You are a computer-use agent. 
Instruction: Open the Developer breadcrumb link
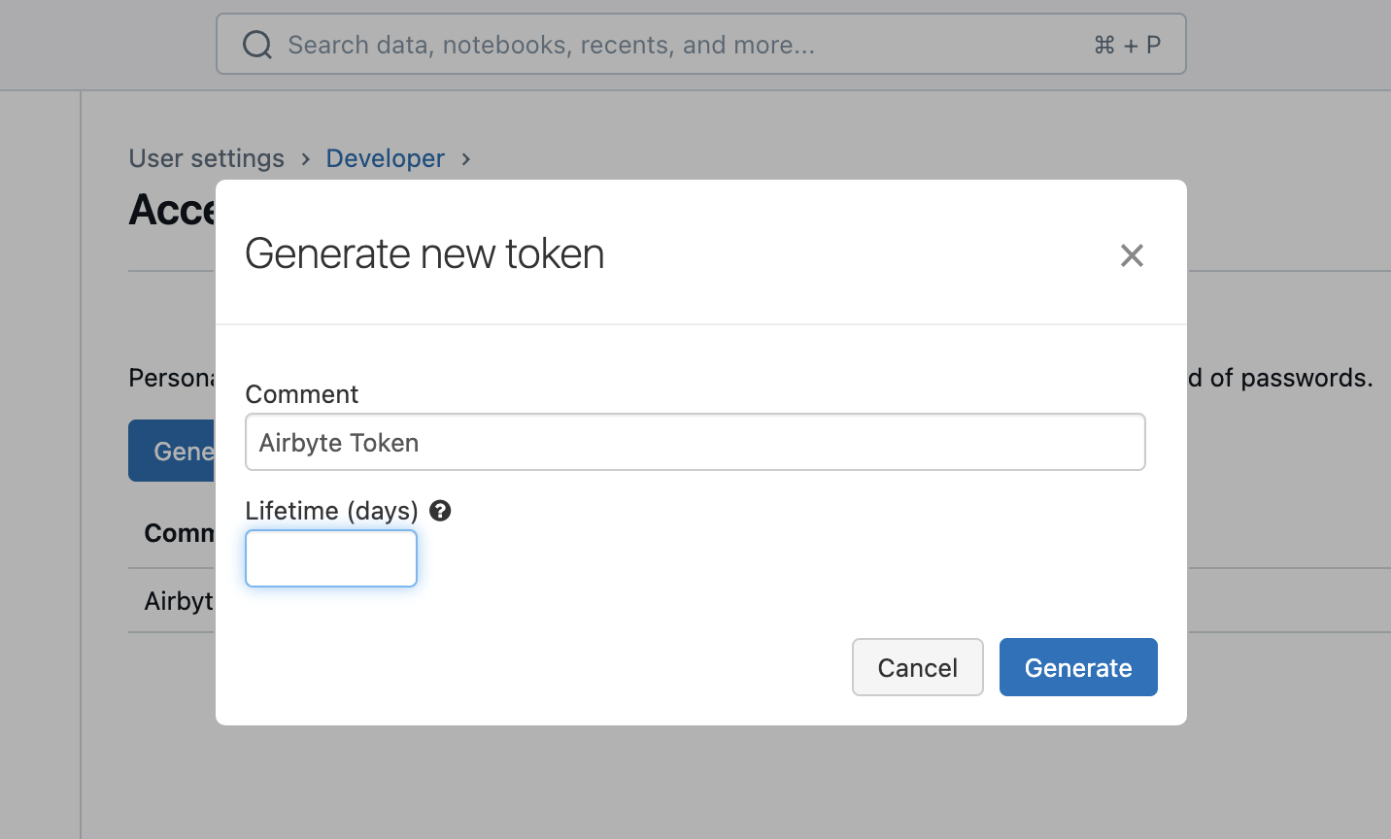tap(385, 158)
